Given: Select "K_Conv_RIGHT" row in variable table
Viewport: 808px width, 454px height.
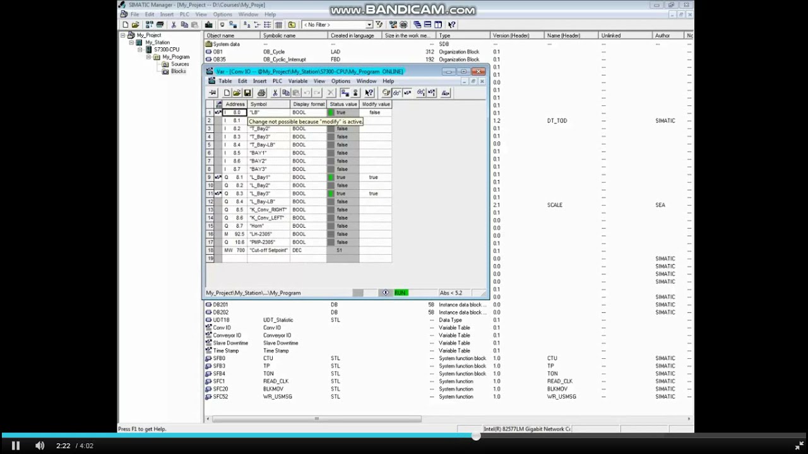Looking at the screenshot, I should coord(298,209).
